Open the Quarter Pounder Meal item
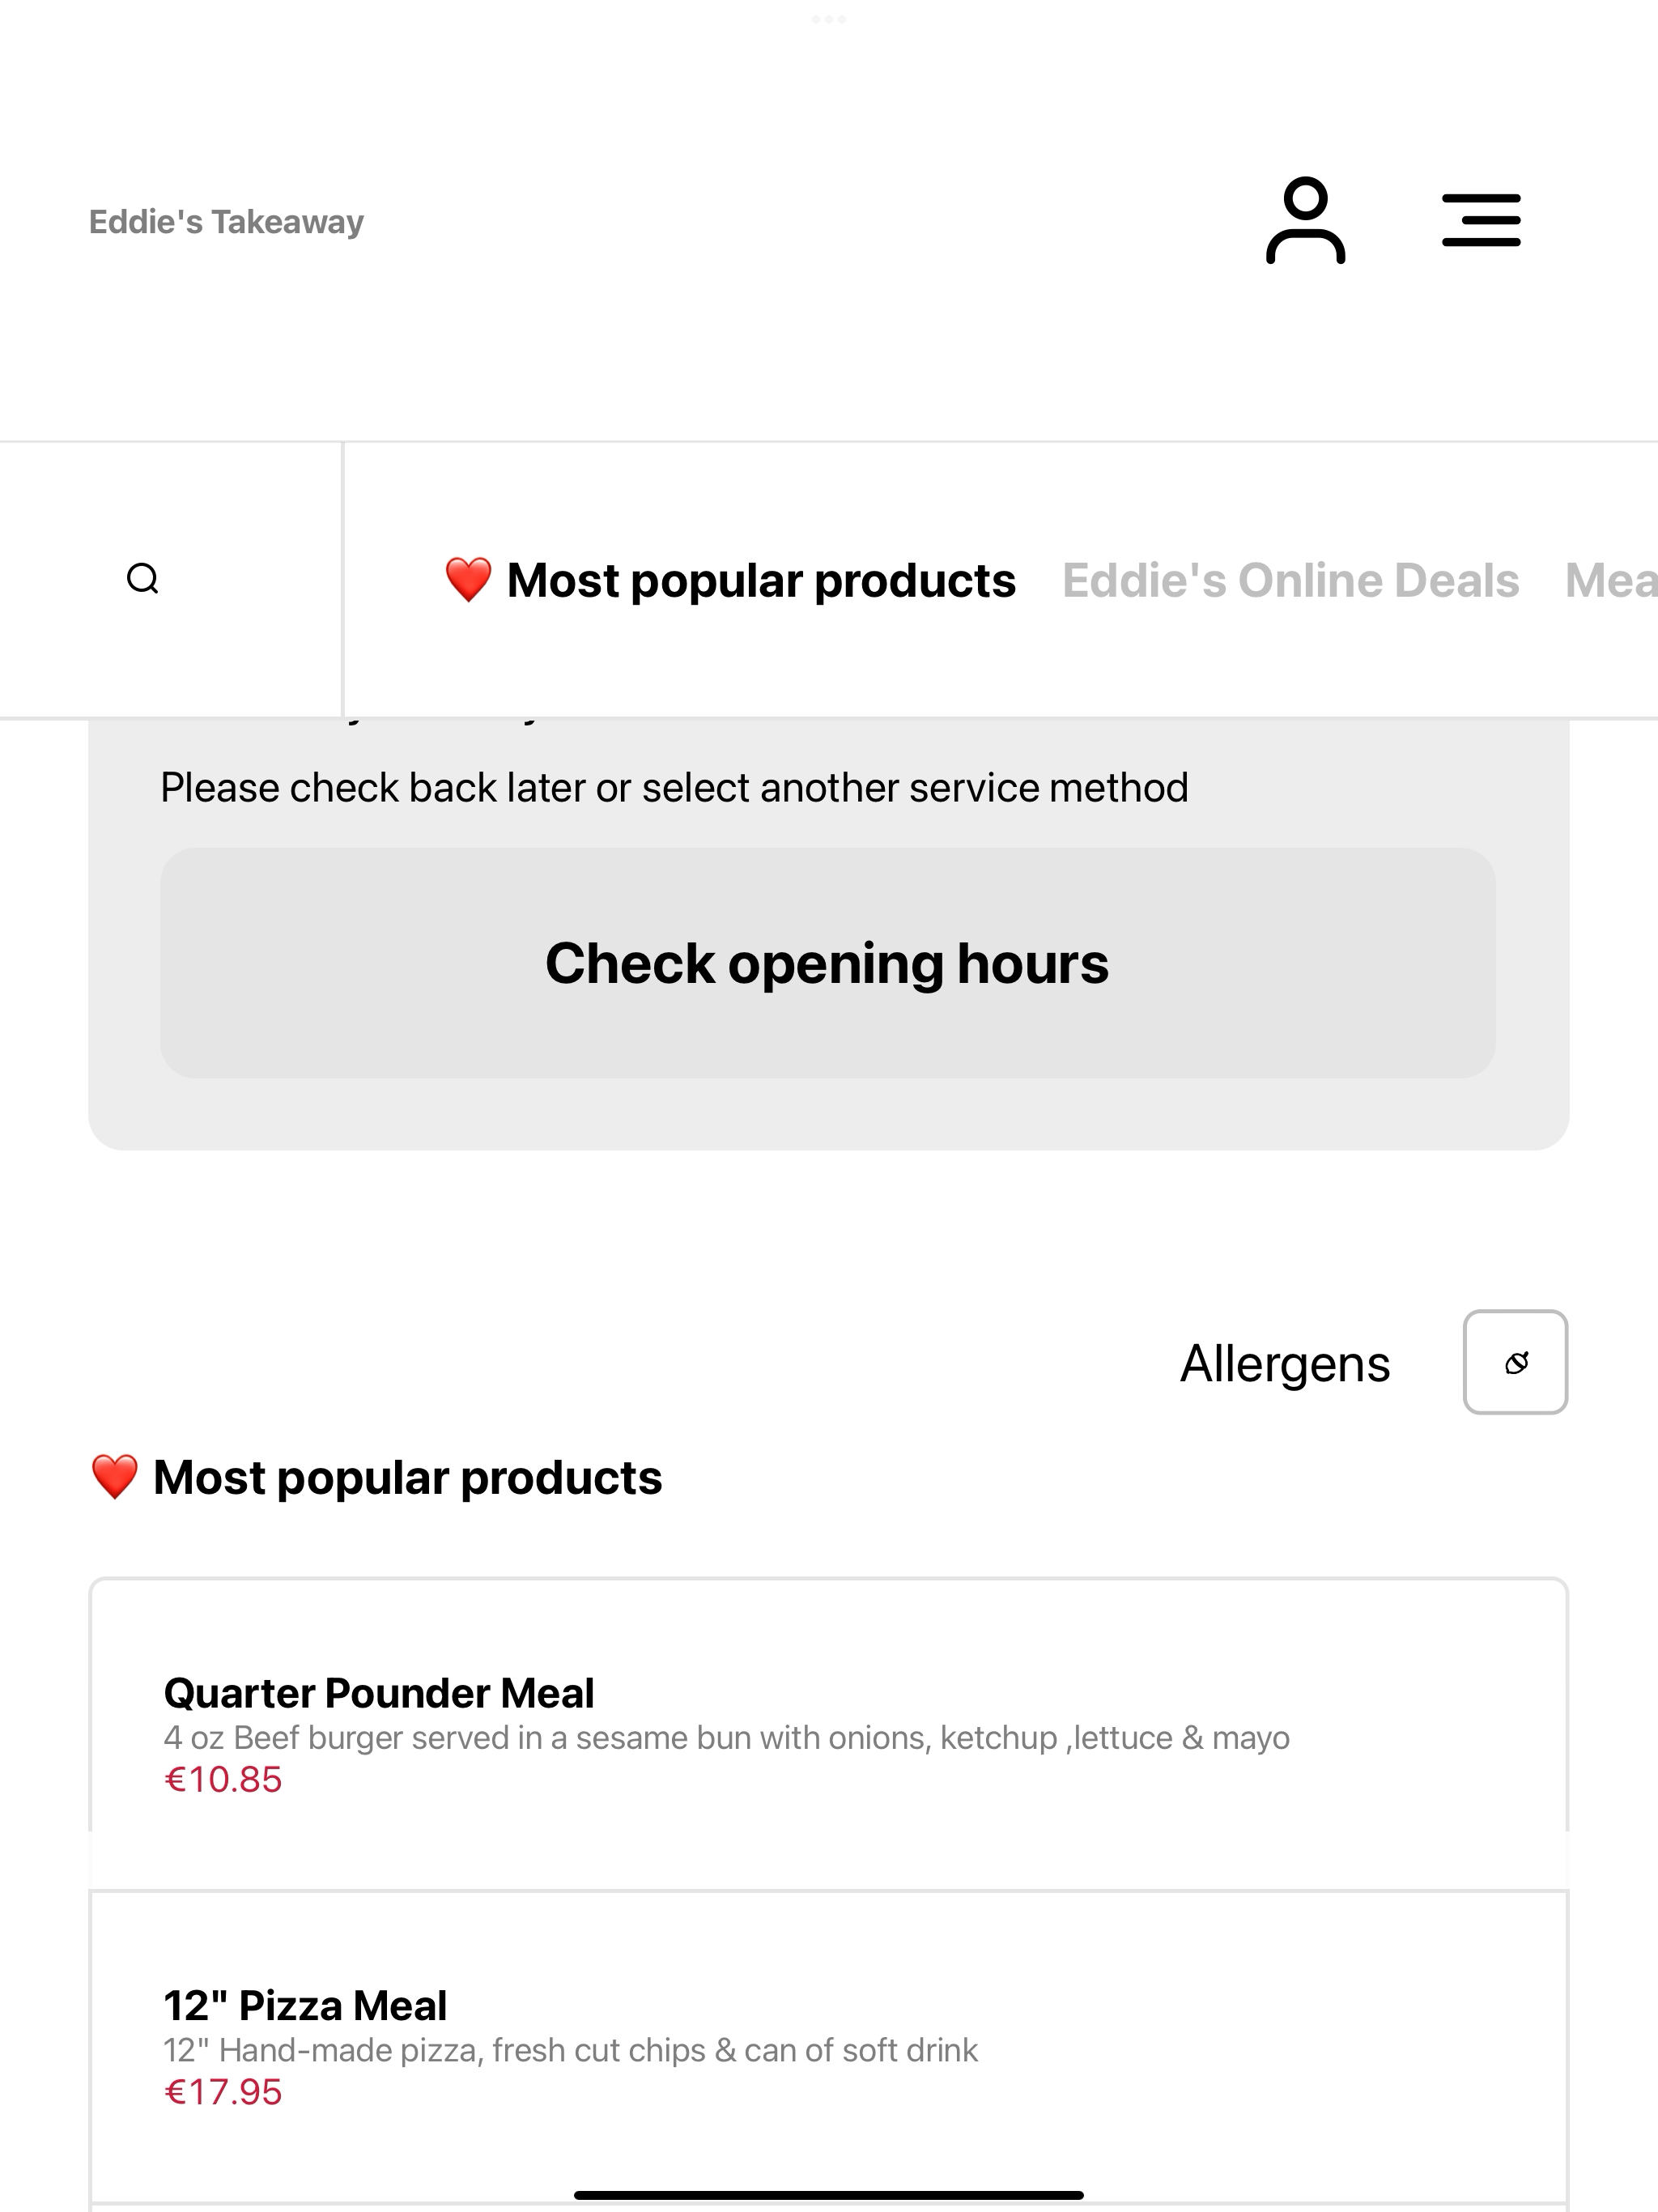1658x2212 pixels. point(828,1734)
